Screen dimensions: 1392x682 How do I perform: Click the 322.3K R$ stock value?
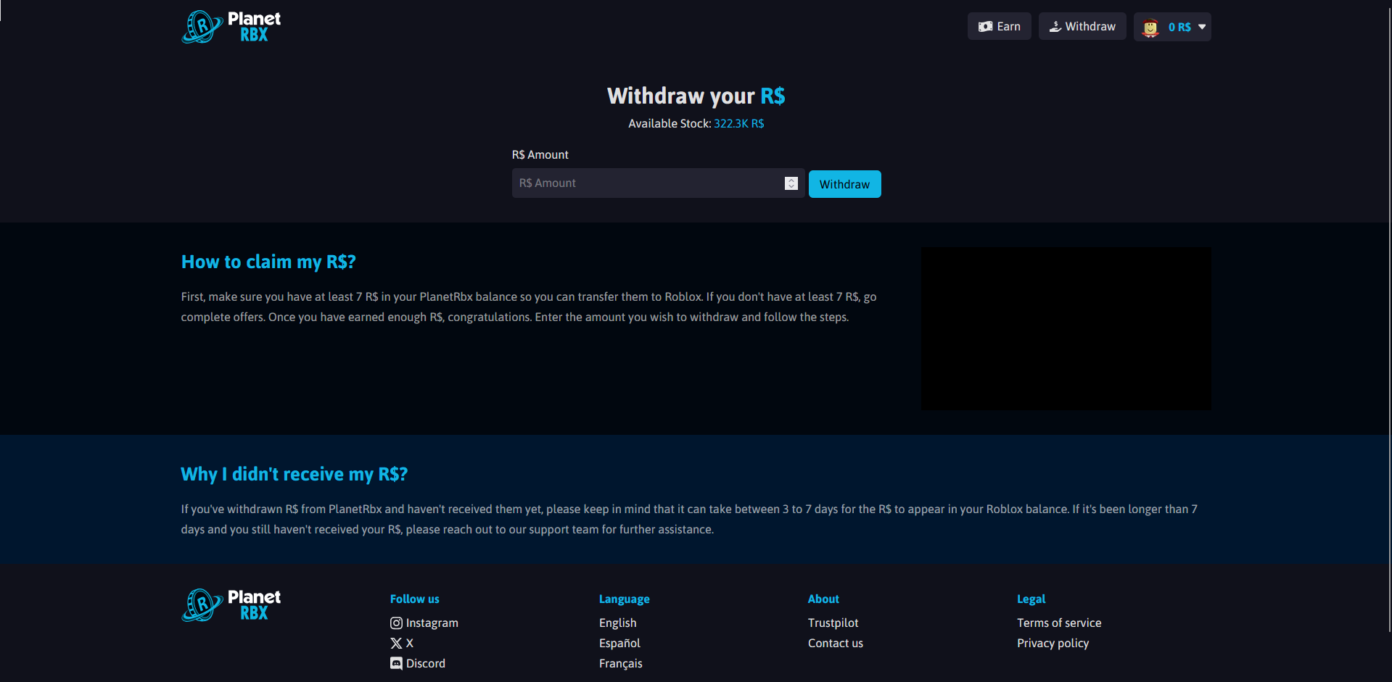coord(738,124)
